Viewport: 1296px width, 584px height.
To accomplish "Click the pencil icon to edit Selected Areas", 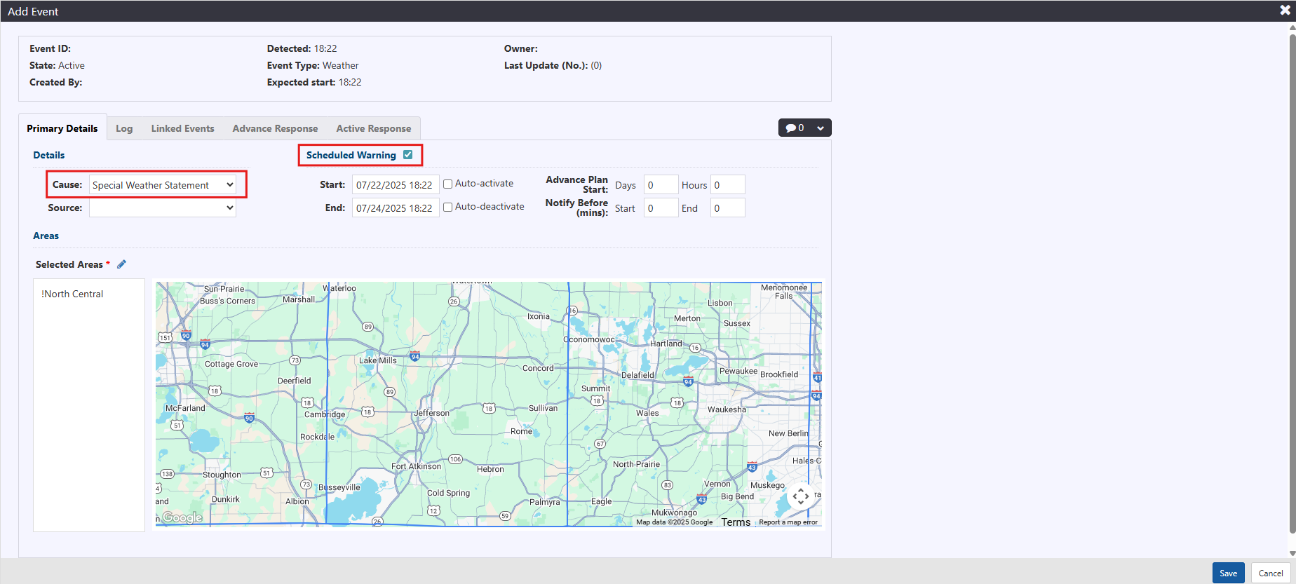I will click(x=121, y=264).
